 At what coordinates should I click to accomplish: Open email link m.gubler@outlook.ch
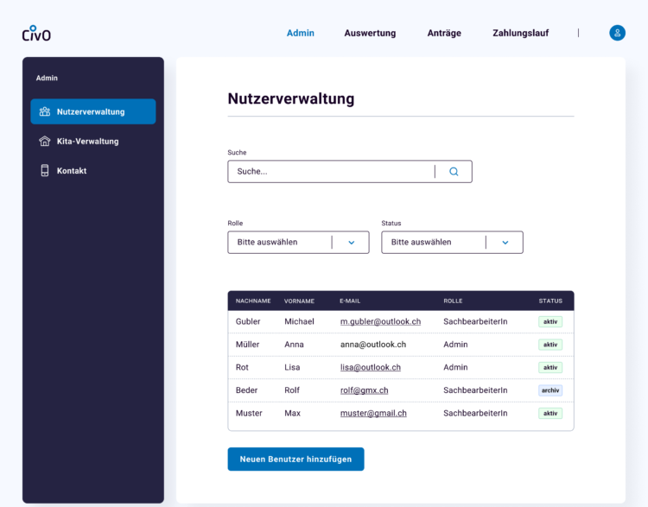pos(380,321)
